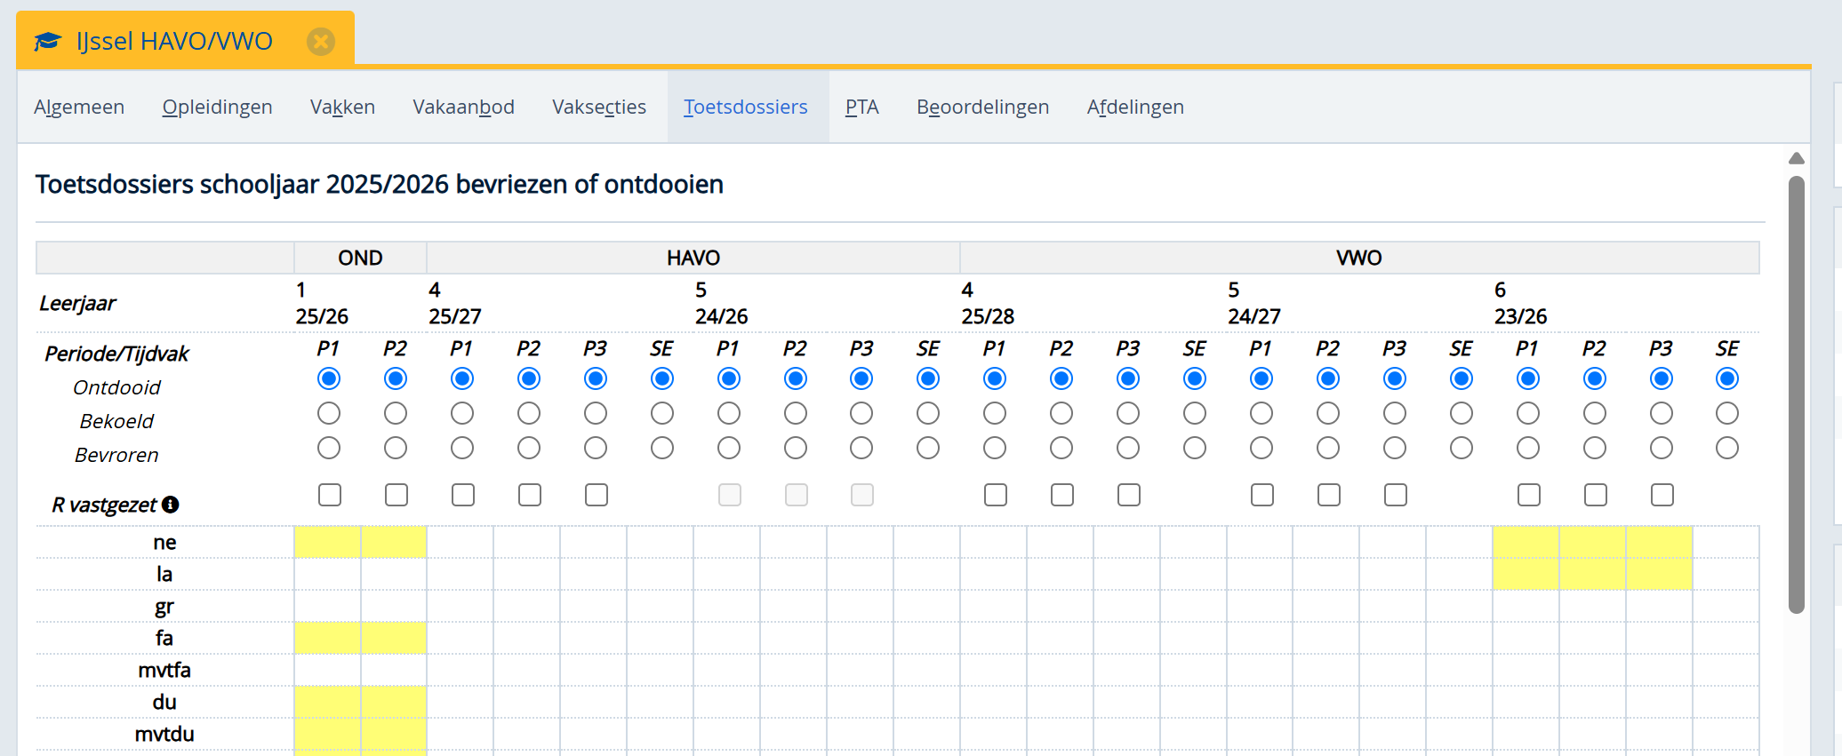Image resolution: width=1842 pixels, height=756 pixels.
Task: Check R vastgezet for OND year 1 P1
Action: (330, 495)
